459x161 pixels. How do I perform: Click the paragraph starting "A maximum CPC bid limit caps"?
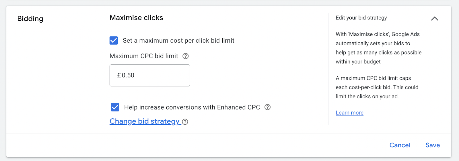click(377, 87)
